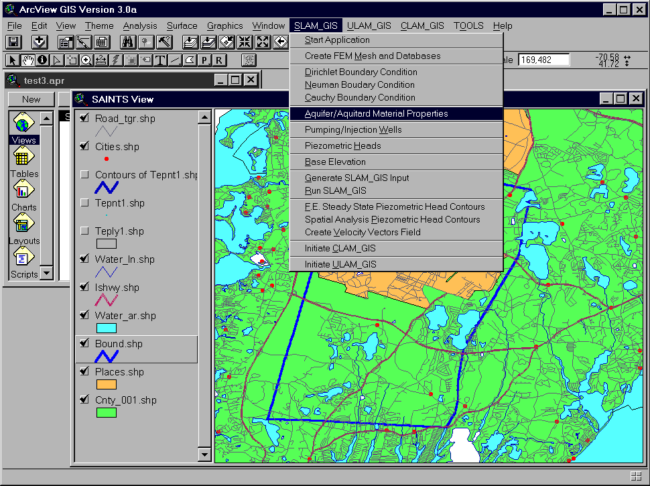
Task: Enable the Contours of Tepnt1.shp theme
Action: [x=84, y=174]
